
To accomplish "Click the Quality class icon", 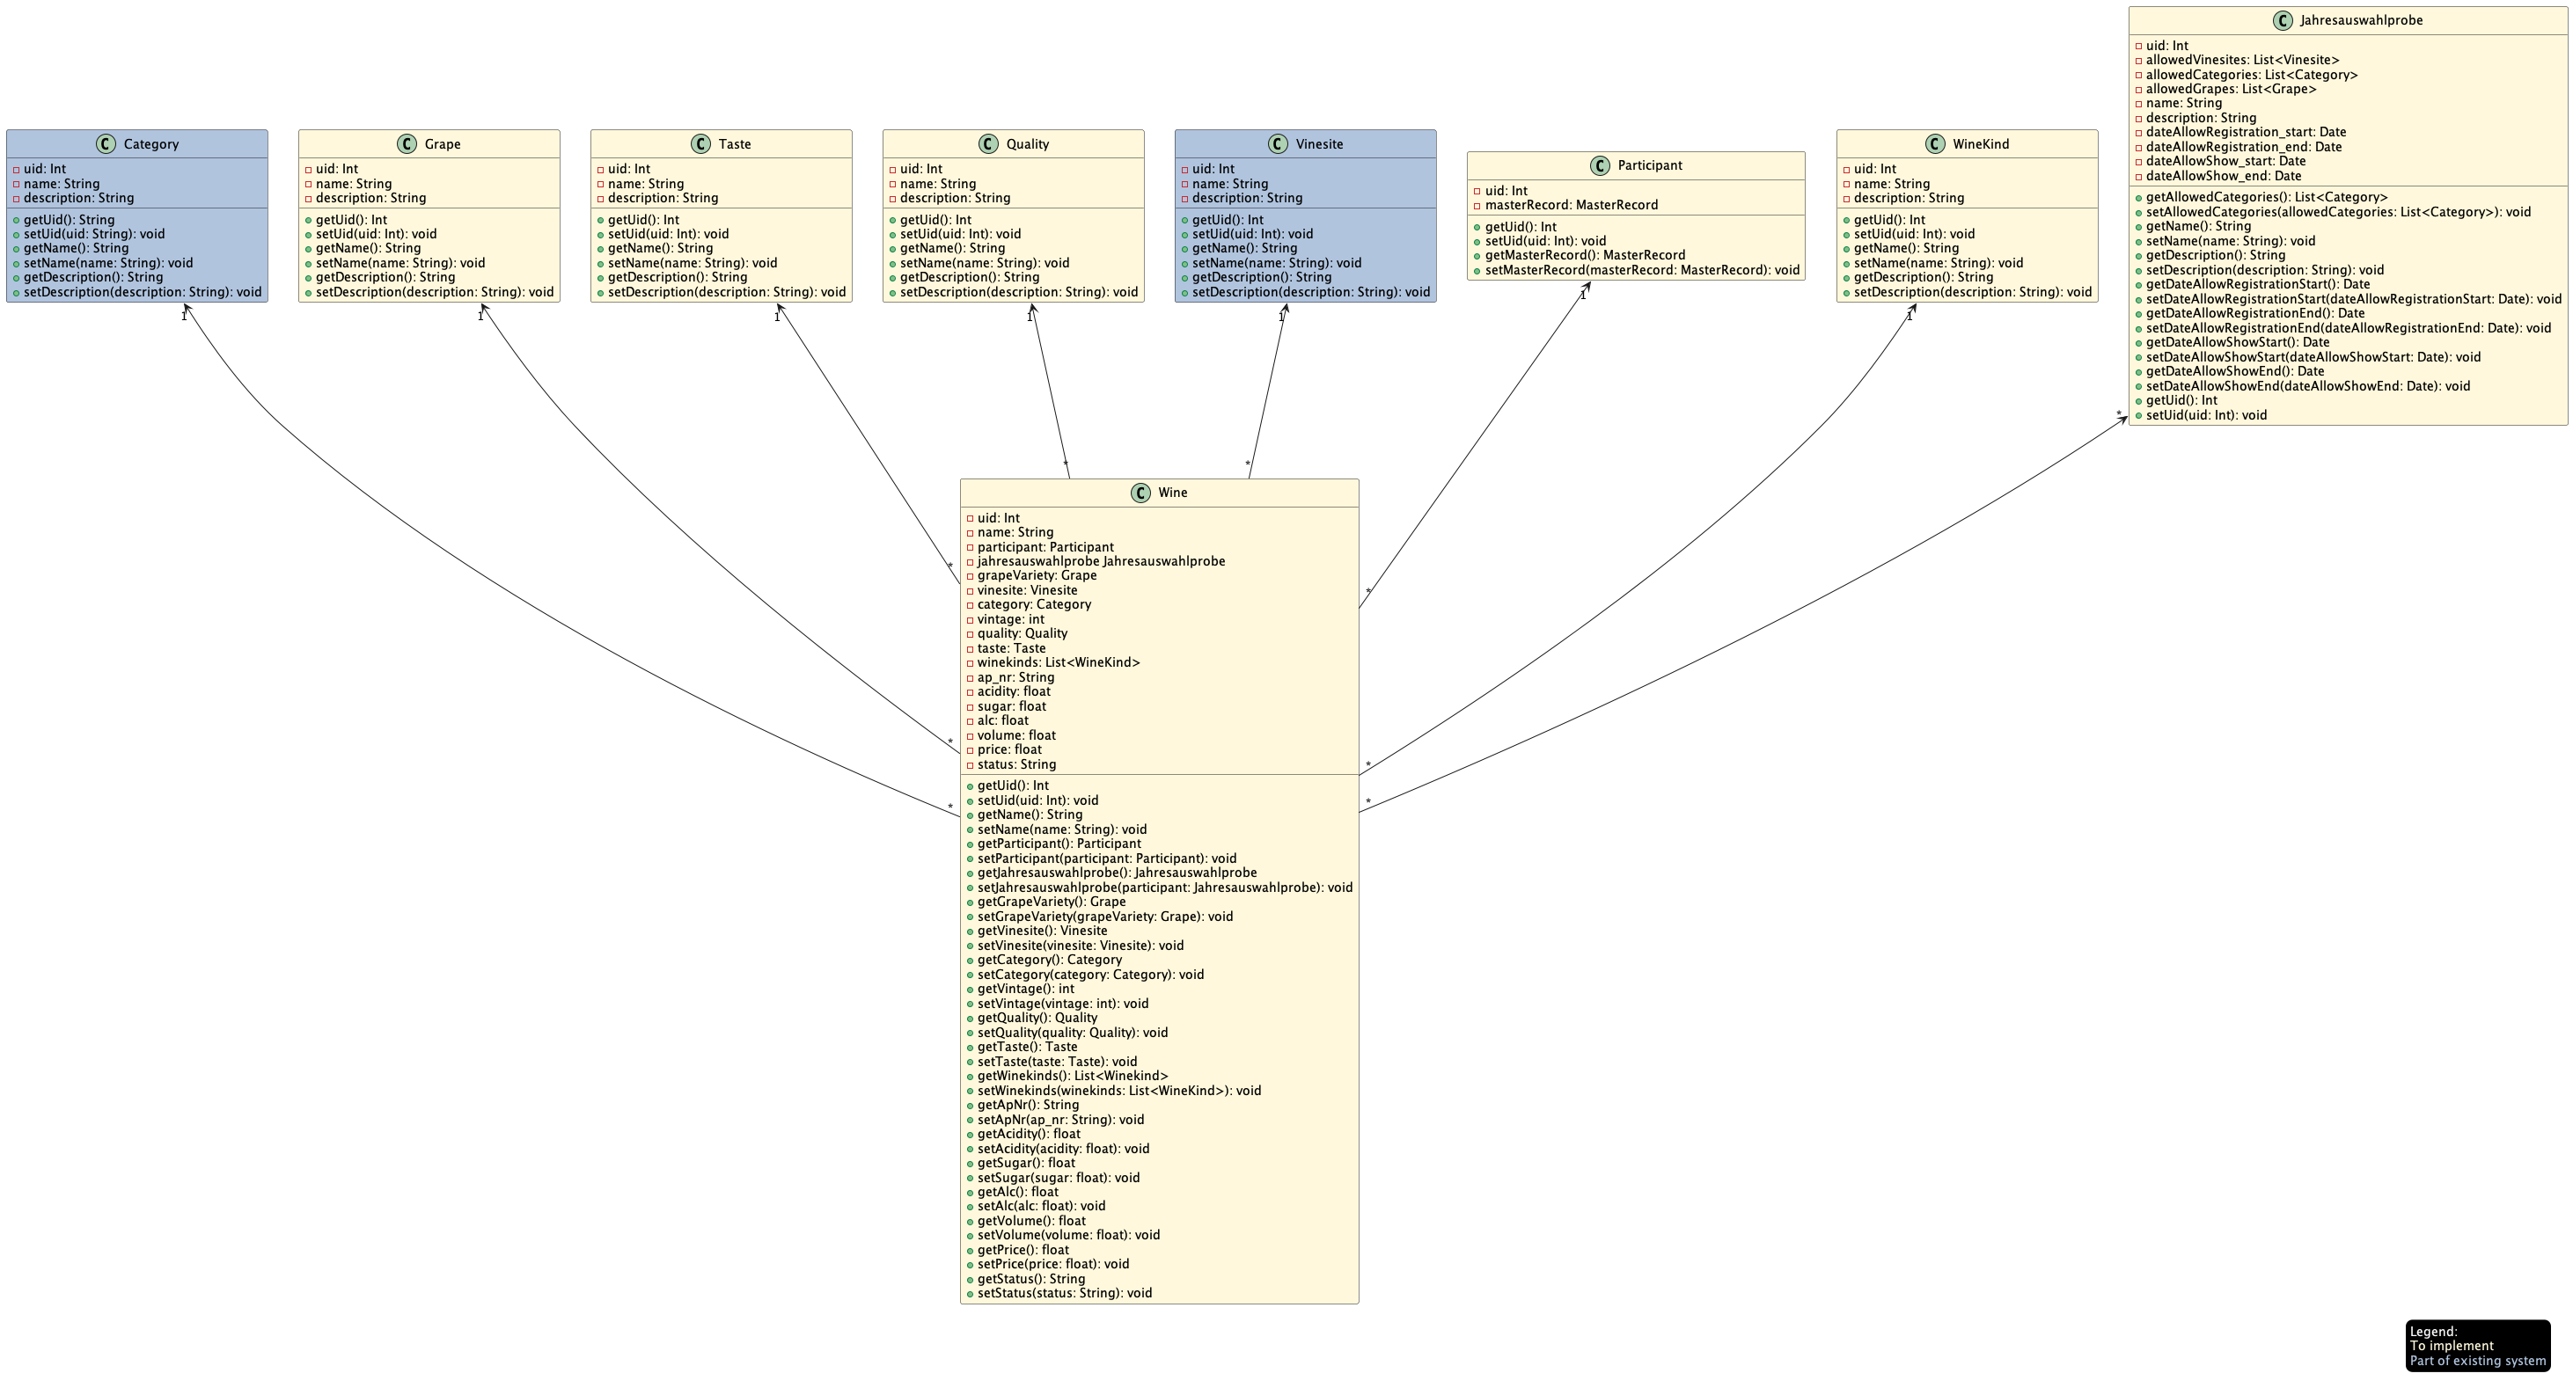I will click(x=989, y=143).
